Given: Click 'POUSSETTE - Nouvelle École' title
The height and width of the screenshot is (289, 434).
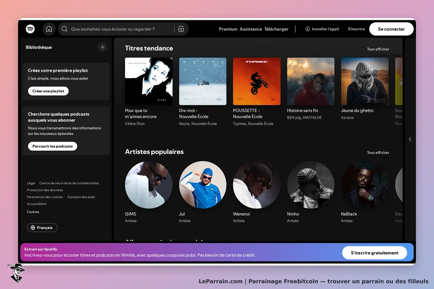Looking at the screenshot, I should (248, 113).
